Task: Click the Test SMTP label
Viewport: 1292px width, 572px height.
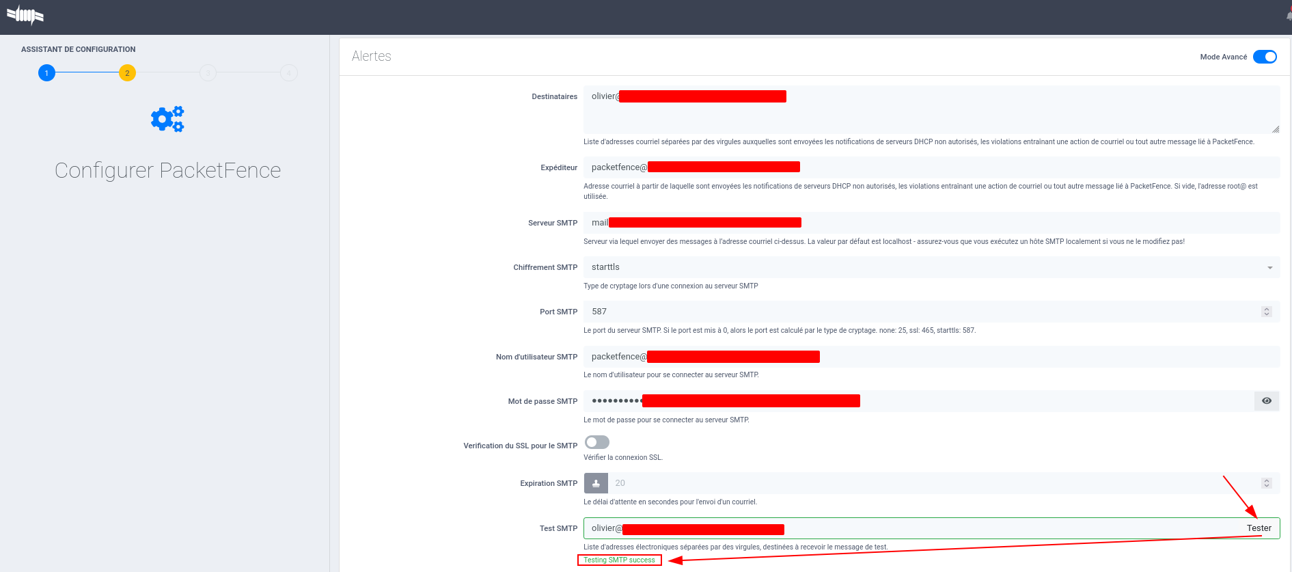Action: [x=558, y=528]
